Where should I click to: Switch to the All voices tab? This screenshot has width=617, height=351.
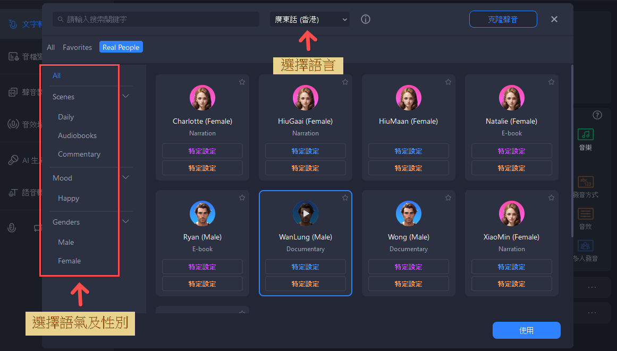tap(50, 47)
